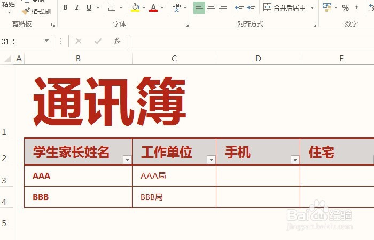Toggle italic formatting

click(x=77, y=7)
